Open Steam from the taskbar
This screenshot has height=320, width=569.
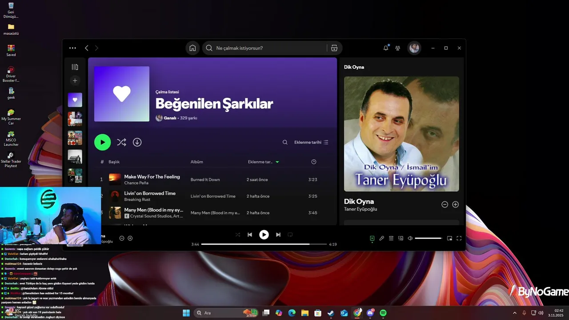pyautogui.click(x=331, y=313)
